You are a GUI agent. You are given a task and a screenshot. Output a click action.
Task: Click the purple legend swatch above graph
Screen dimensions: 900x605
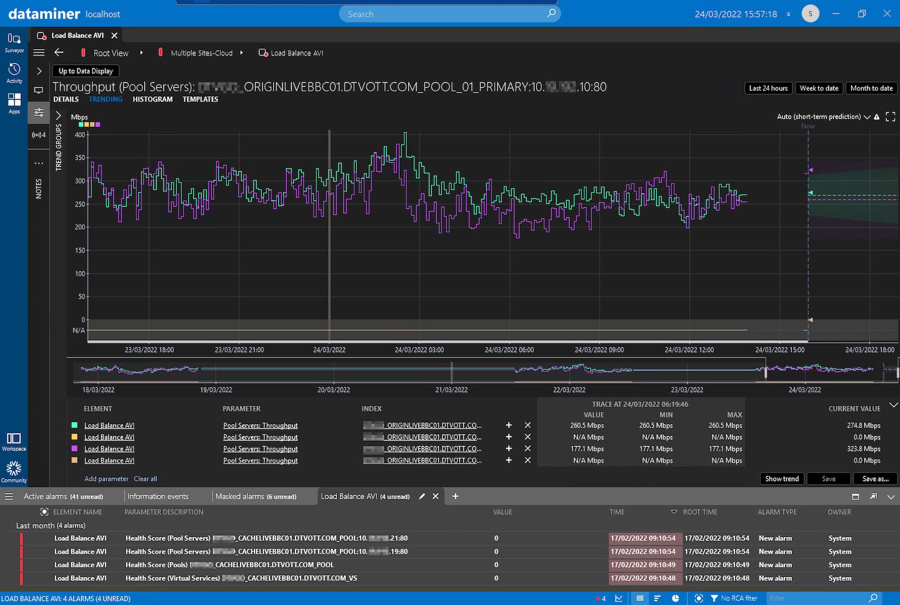(98, 125)
